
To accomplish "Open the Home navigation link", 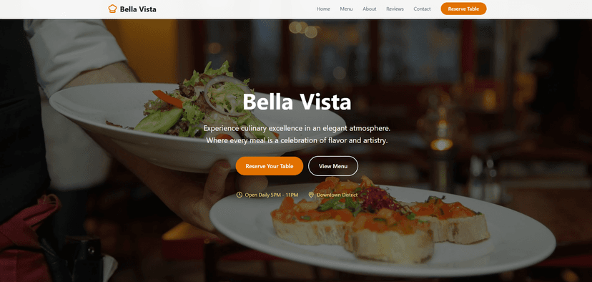I will click(323, 9).
